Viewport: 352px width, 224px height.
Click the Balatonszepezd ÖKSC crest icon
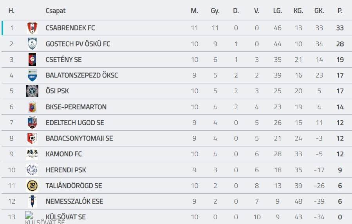tap(32, 75)
